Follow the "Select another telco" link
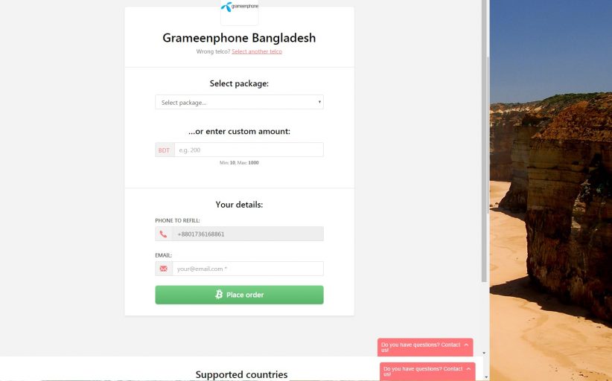 tap(257, 51)
